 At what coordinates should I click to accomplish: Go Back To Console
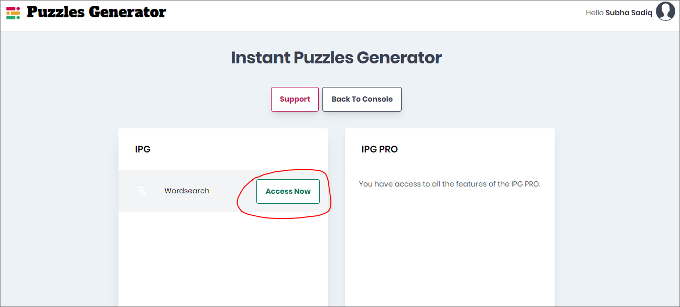click(x=362, y=99)
